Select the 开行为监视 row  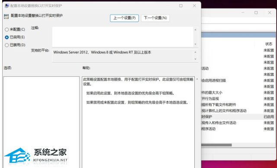pyautogui.click(x=238, y=99)
